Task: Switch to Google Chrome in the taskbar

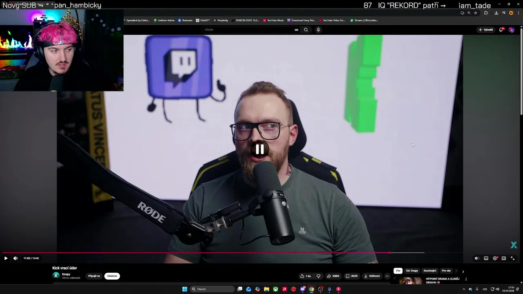Action: coord(311,289)
